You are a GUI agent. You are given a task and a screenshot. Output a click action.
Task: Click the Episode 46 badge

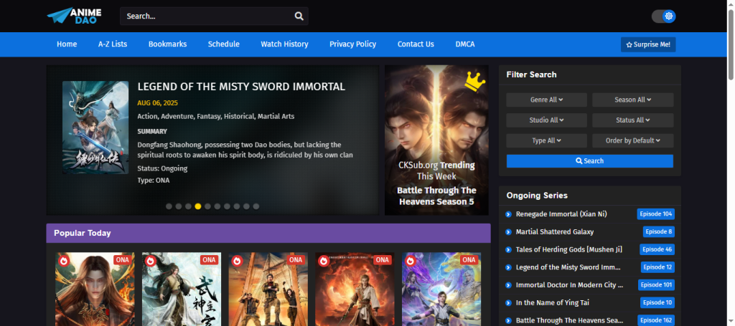(657, 250)
